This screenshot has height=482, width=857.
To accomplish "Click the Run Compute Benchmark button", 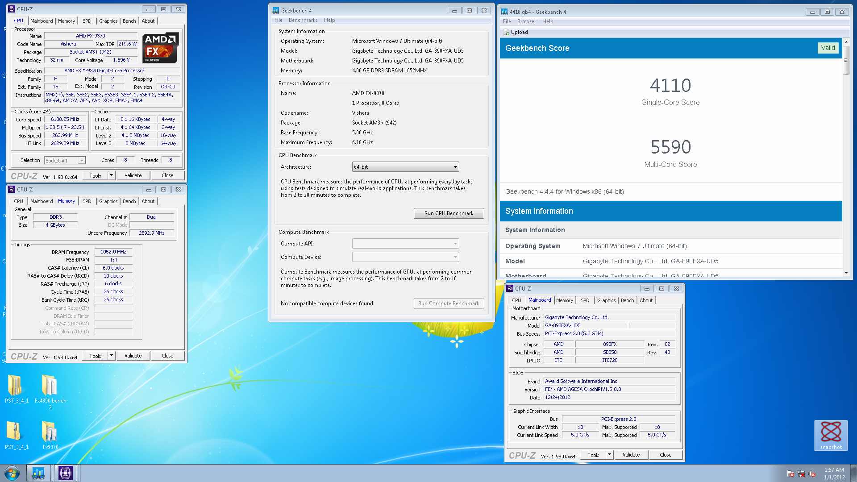I will click(x=449, y=303).
